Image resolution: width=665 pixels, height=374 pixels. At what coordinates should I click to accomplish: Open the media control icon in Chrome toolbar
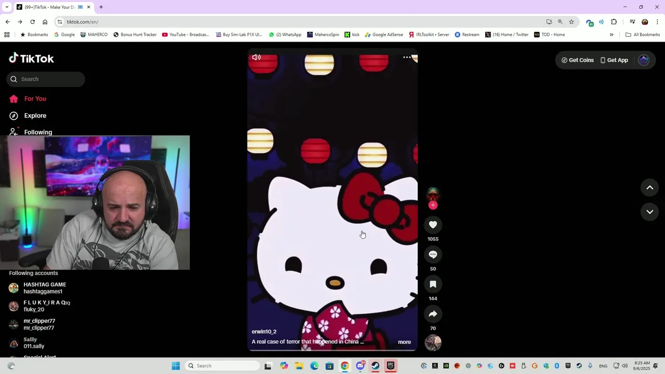(x=632, y=22)
